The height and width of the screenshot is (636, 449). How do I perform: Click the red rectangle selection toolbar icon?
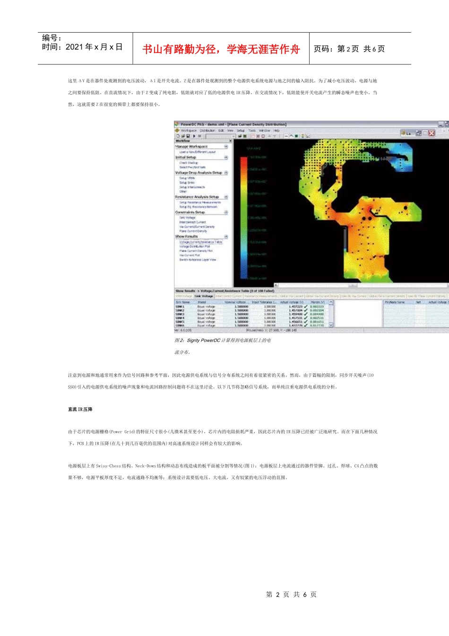coord(252,136)
